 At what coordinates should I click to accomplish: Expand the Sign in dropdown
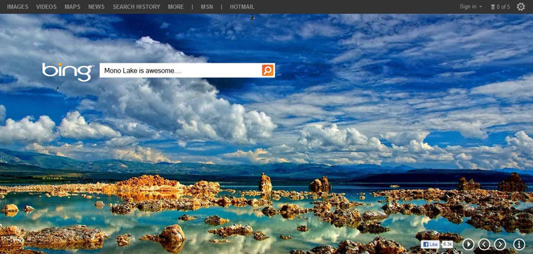[471, 7]
